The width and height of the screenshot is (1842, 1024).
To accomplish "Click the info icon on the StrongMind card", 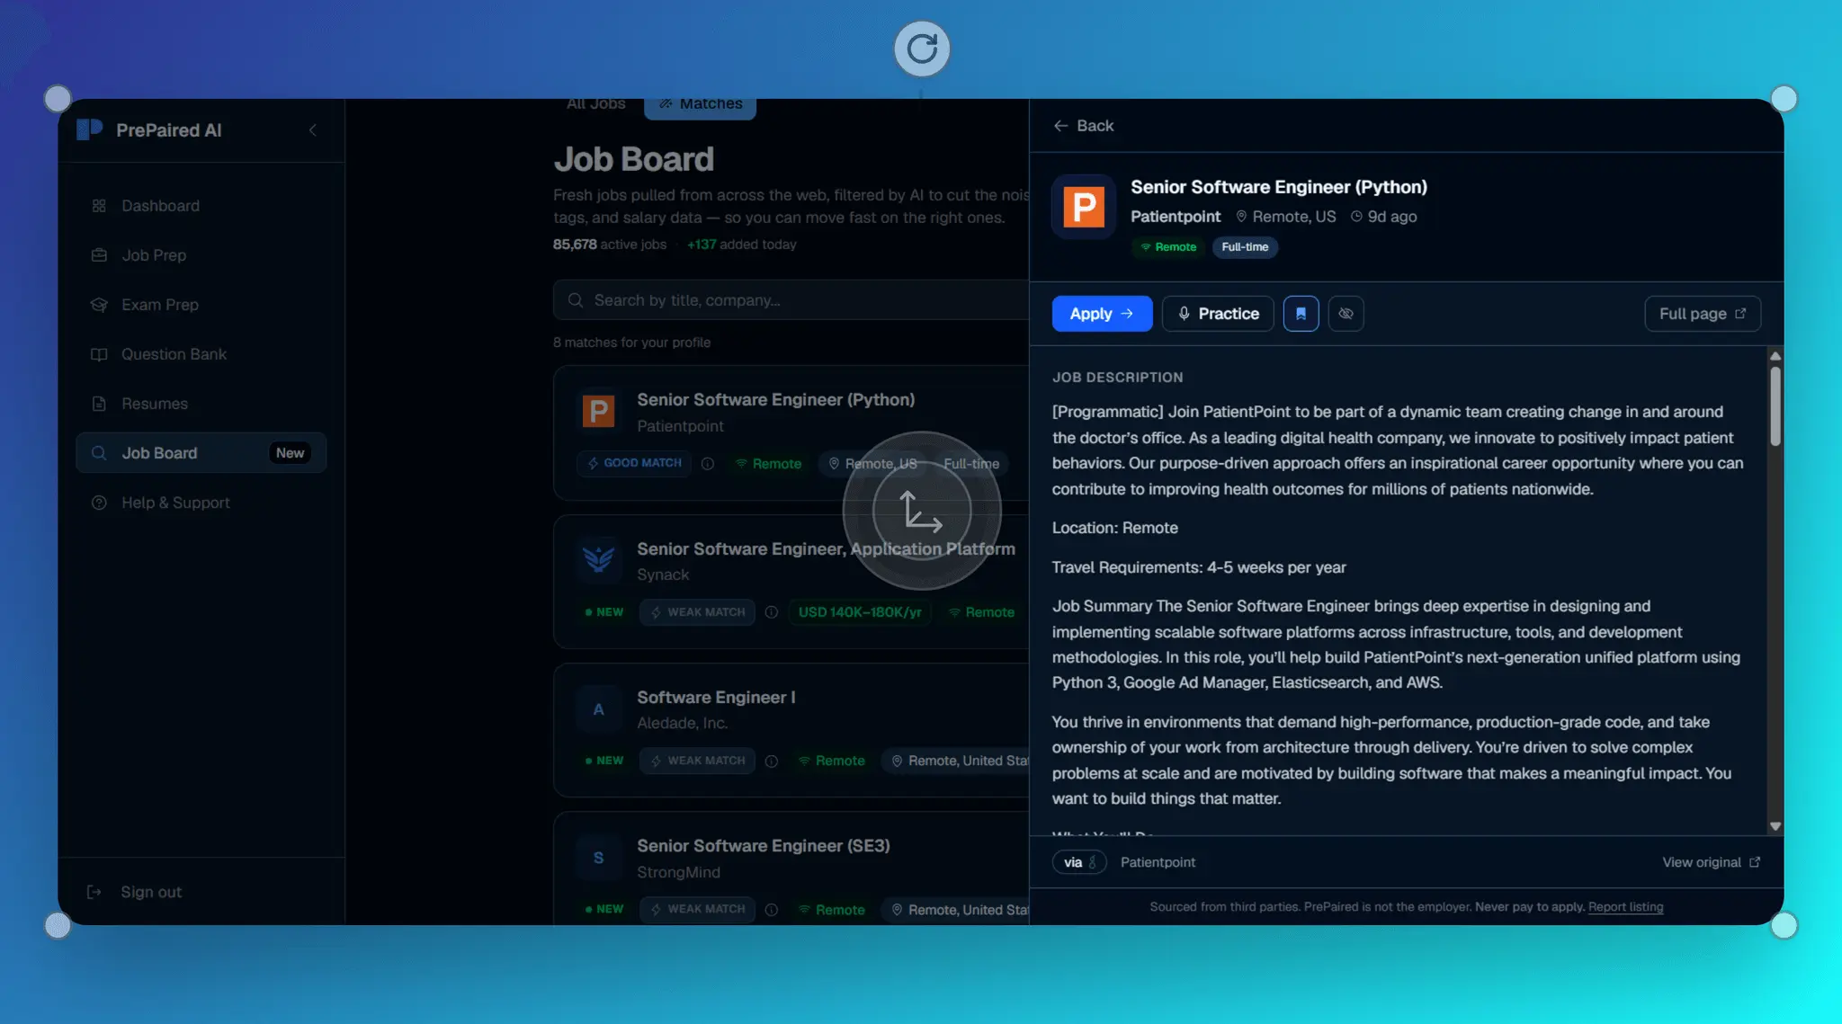I will (x=772, y=910).
